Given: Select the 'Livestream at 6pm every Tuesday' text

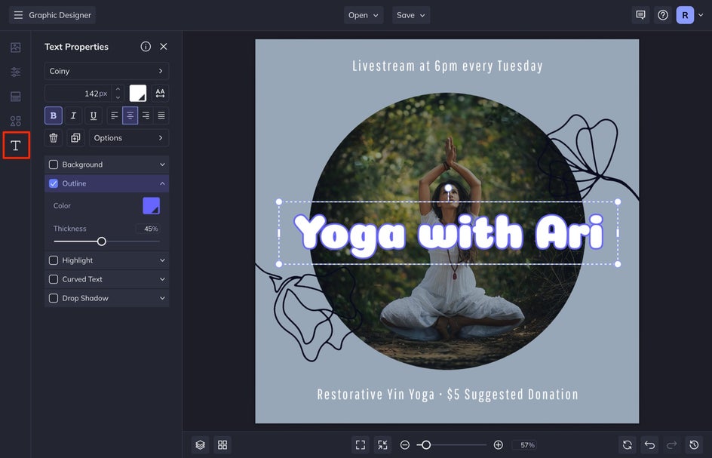Looking at the screenshot, I should [x=448, y=66].
